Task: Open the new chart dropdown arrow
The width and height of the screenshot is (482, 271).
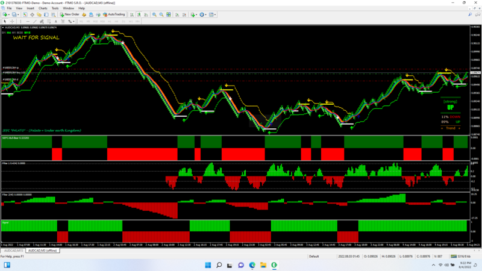Action: (x=8, y=14)
